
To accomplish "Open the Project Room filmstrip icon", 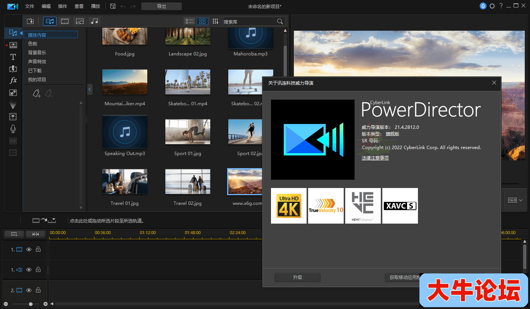I will point(13,45).
